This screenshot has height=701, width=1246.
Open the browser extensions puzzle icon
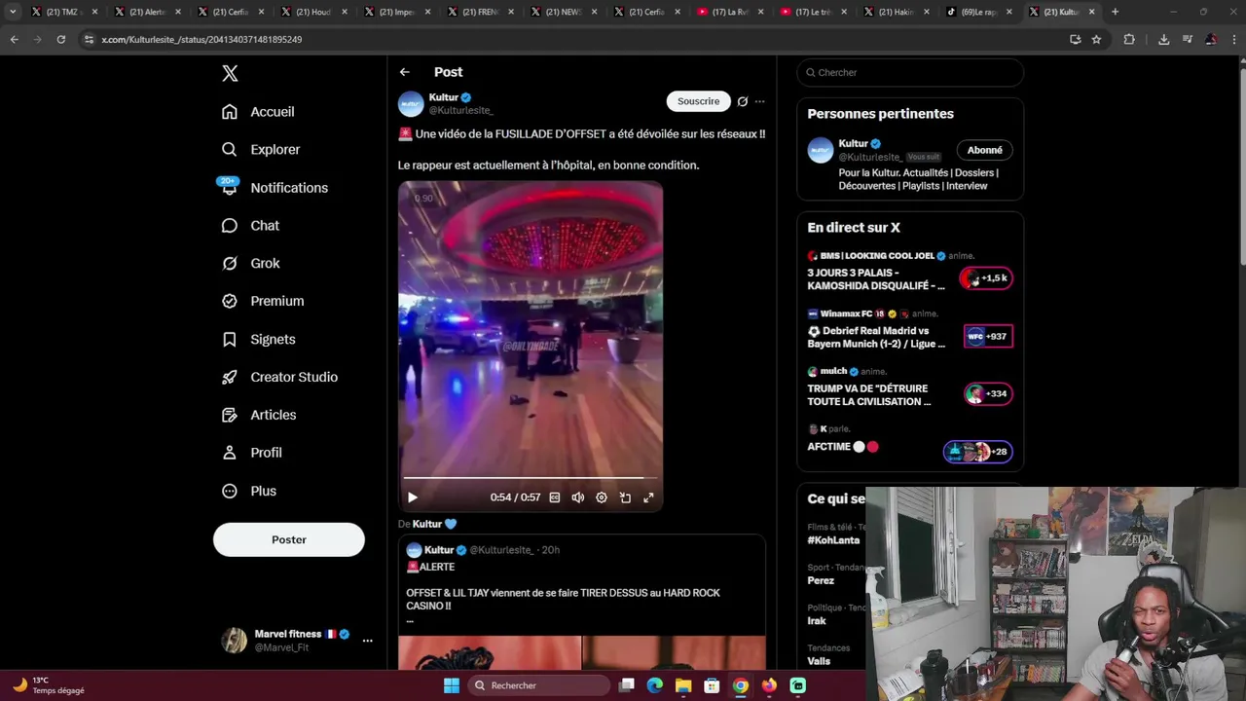pyautogui.click(x=1129, y=39)
